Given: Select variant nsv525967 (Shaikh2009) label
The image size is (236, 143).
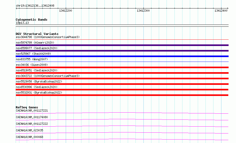Looking at the screenshot, I should point(33,54).
